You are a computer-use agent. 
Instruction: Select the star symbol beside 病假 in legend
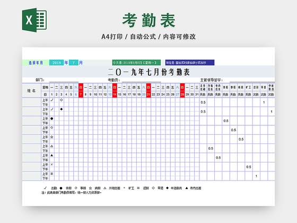(x=90, y=188)
